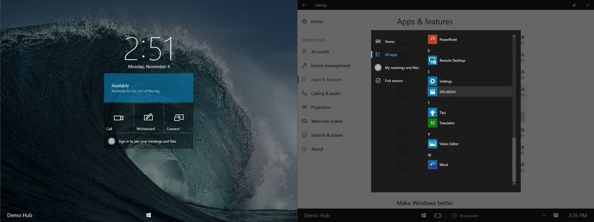The width and height of the screenshot is (594, 222).
Task: Jump to letter W header in apps list
Action: tap(429, 155)
